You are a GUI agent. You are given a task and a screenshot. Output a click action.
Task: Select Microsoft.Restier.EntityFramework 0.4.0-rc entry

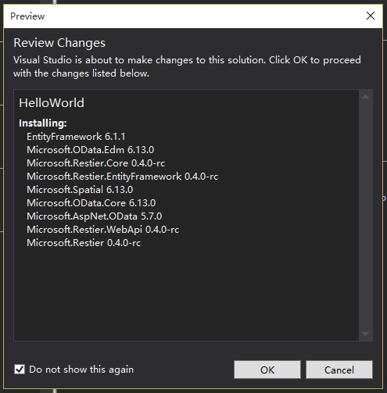pos(123,177)
